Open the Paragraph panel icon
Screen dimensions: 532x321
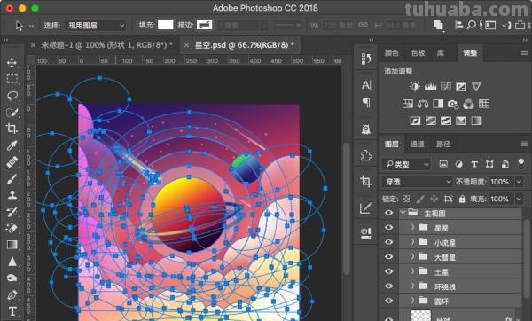(366, 103)
